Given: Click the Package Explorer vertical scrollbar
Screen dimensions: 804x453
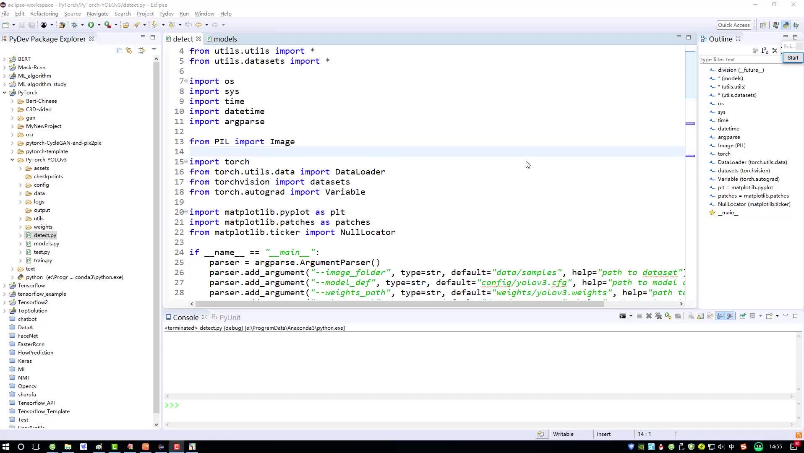Looking at the screenshot, I should tap(156, 237).
